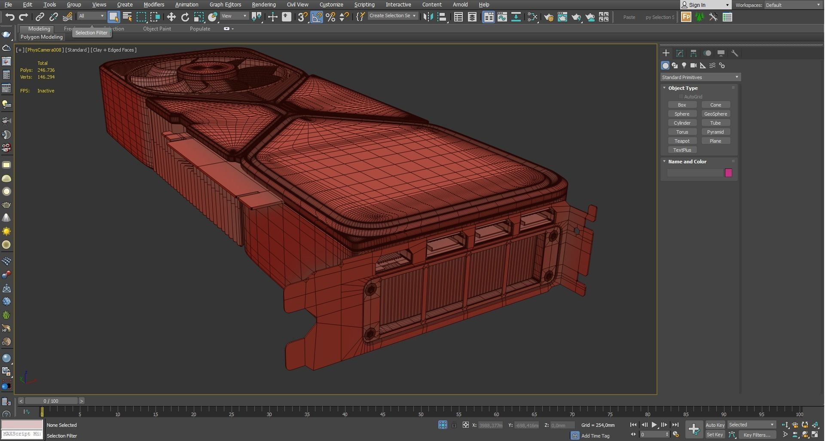Image resolution: width=825 pixels, height=441 pixels.
Task: Pick the Select and Scale tool
Action: point(199,17)
